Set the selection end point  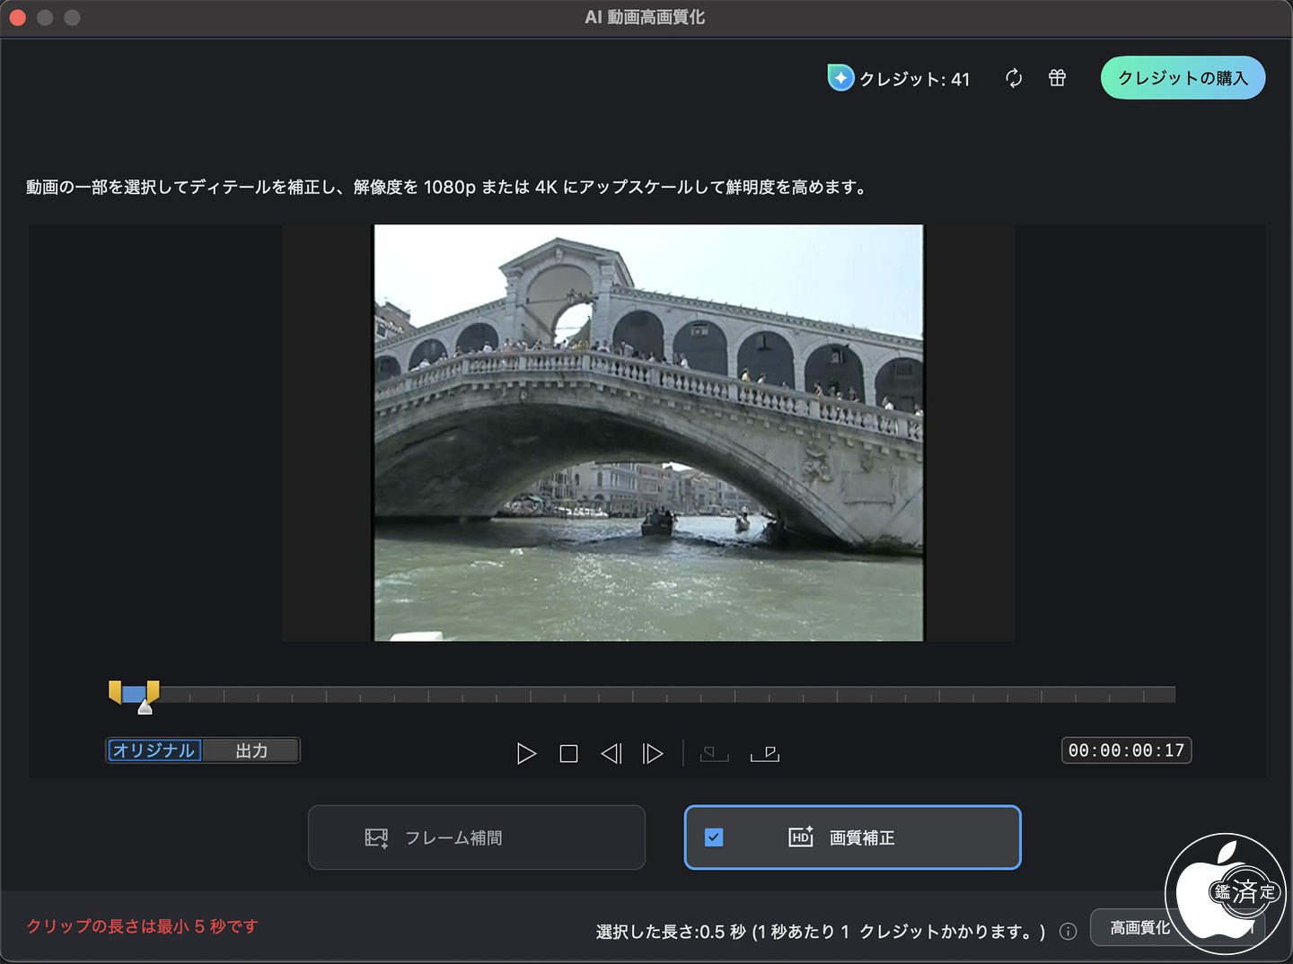[765, 754]
